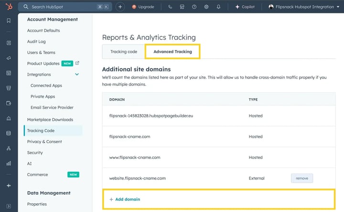Open the Settings gear icon
The image size is (344, 212).
click(x=206, y=7)
